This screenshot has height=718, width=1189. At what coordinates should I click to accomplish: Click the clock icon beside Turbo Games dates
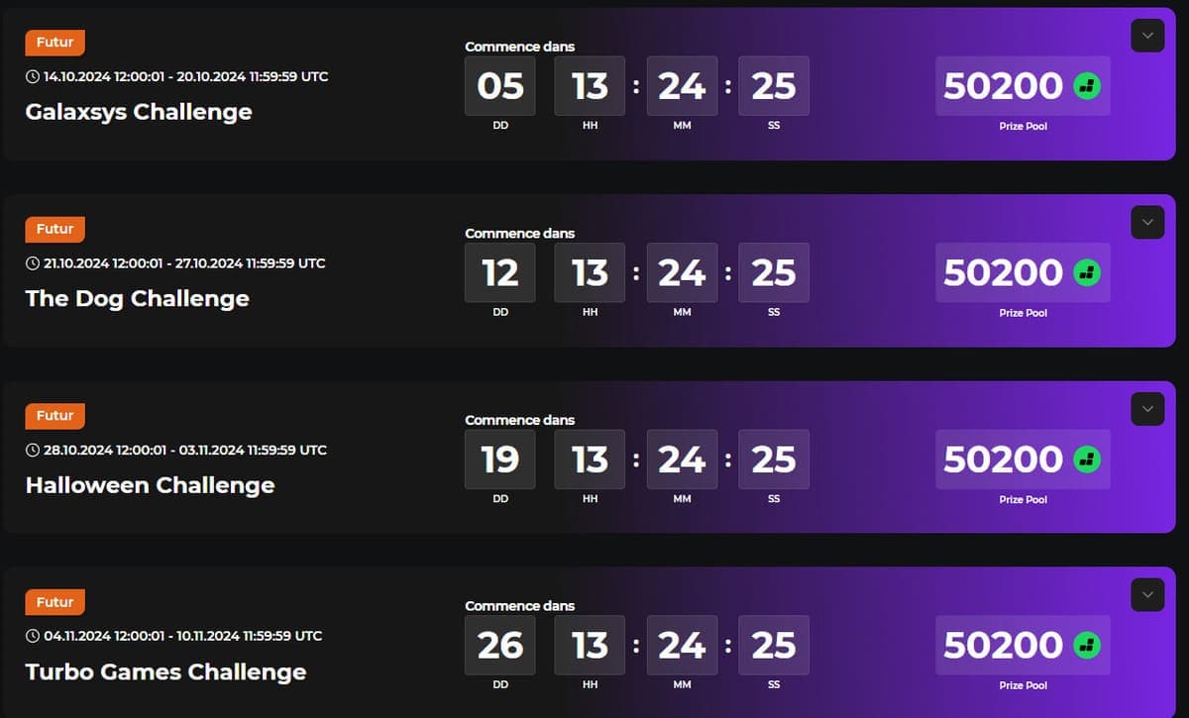pyautogui.click(x=33, y=636)
